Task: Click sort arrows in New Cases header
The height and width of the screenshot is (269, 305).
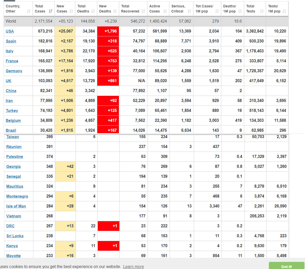Action: coord(71,11)
